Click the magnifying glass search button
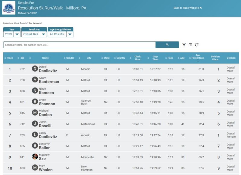 [167, 45]
